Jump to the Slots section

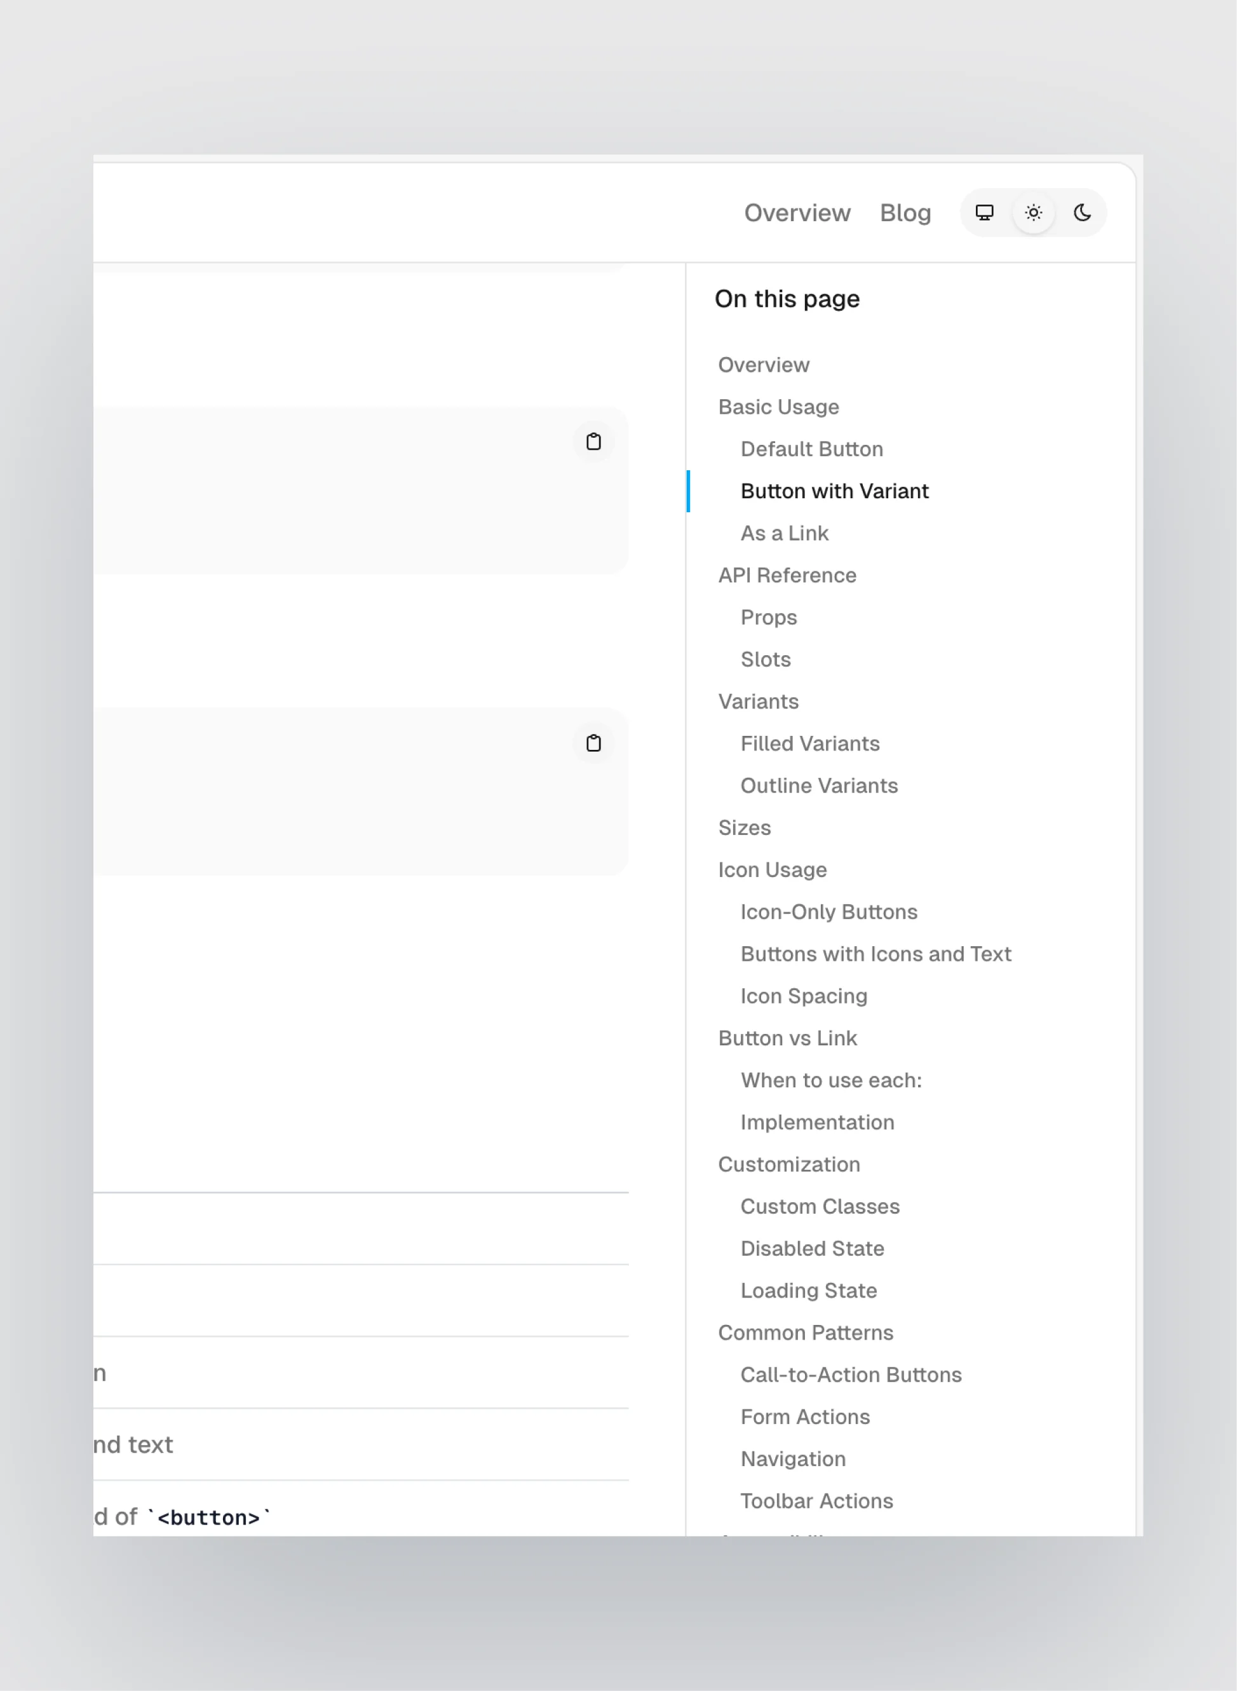click(765, 660)
